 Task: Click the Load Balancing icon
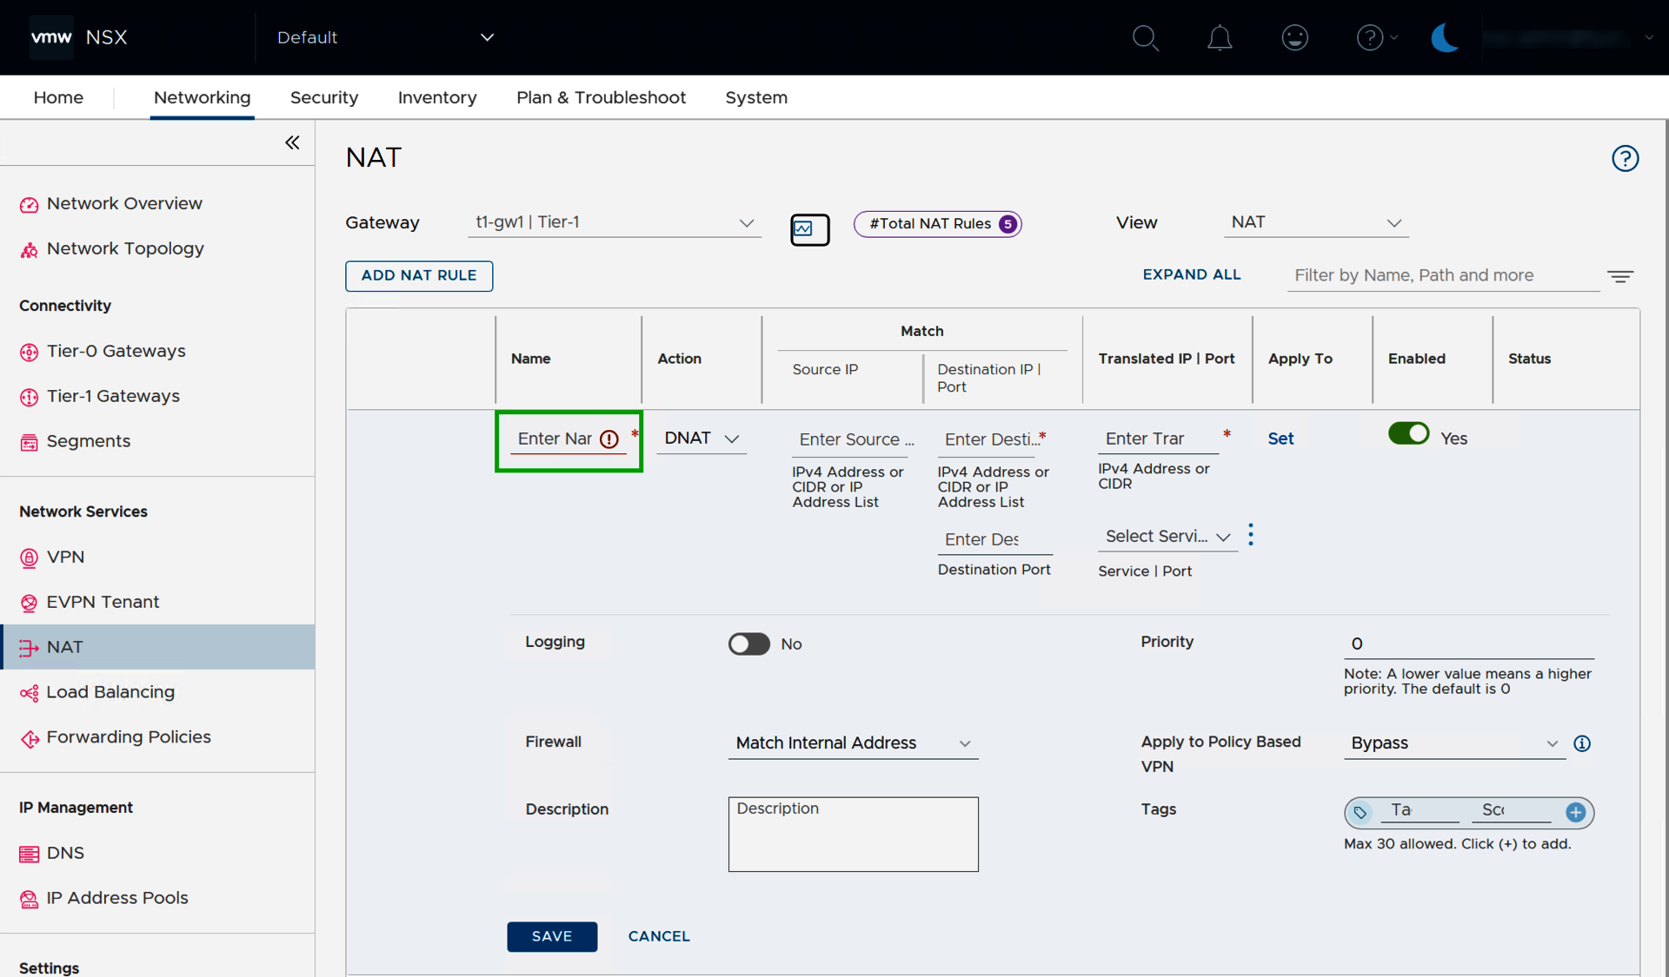pyautogui.click(x=29, y=693)
